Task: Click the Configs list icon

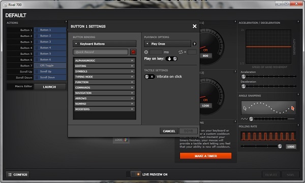Action: 10,174
